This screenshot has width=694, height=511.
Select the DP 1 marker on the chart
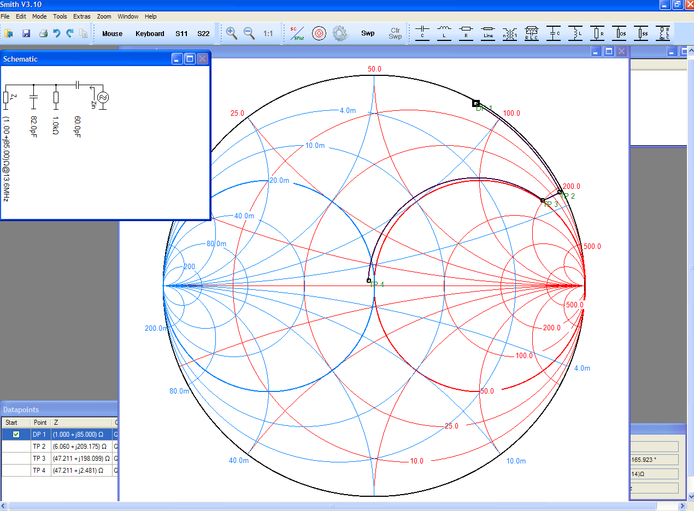pos(476,103)
